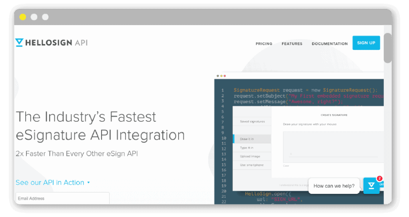Choose the Use smartphone option

[x=252, y=165]
